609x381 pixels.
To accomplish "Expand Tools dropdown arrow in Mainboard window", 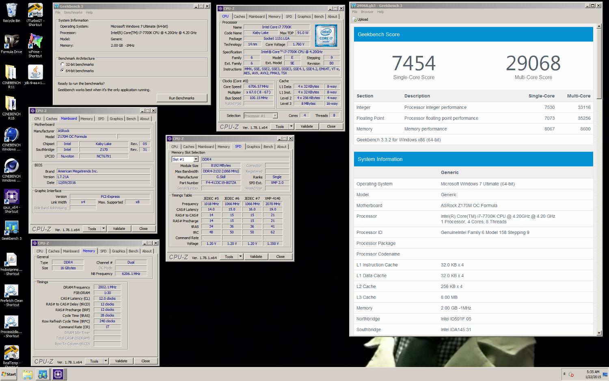I will tap(104, 229).
